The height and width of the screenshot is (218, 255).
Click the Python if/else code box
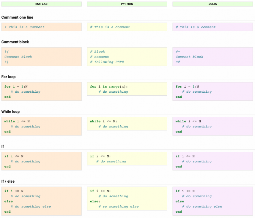pyautogui.click(x=127, y=199)
